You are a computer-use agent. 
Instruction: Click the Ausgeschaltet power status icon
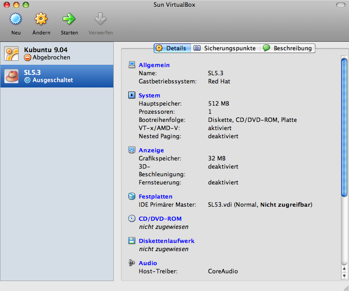[27, 80]
